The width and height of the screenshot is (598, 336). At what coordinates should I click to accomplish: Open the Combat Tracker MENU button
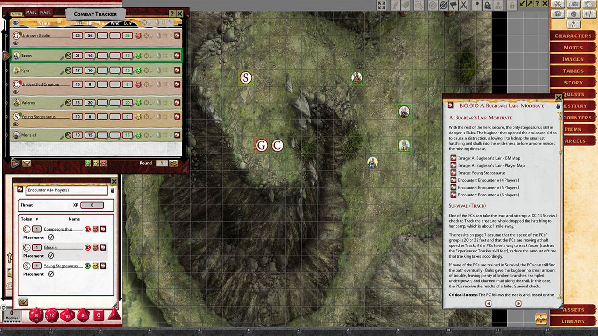click(x=17, y=14)
